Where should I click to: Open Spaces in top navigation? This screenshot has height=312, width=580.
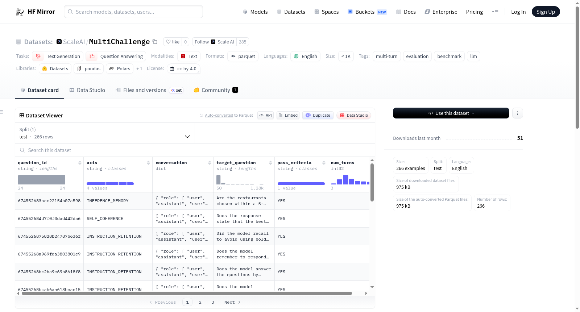click(x=326, y=12)
